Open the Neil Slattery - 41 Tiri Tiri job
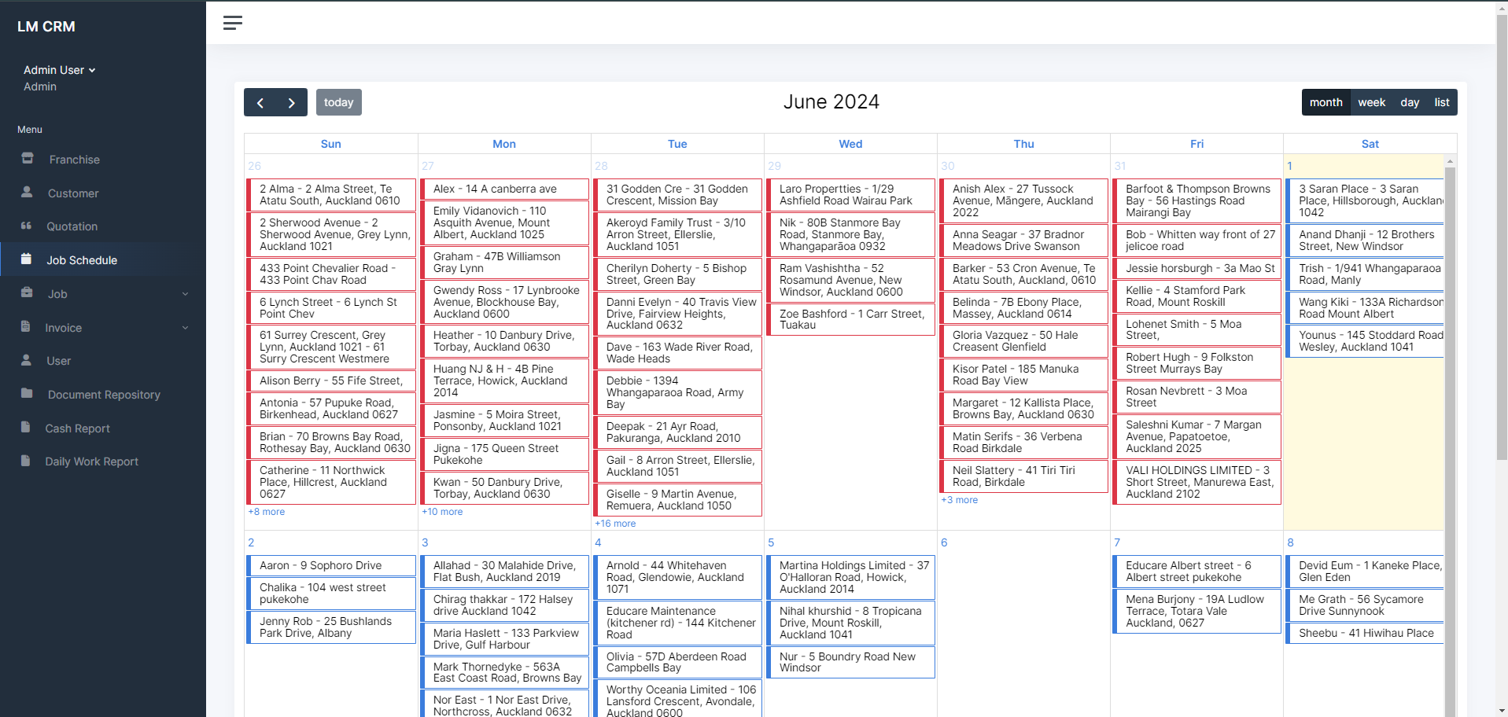Image resolution: width=1508 pixels, height=717 pixels. (1023, 476)
